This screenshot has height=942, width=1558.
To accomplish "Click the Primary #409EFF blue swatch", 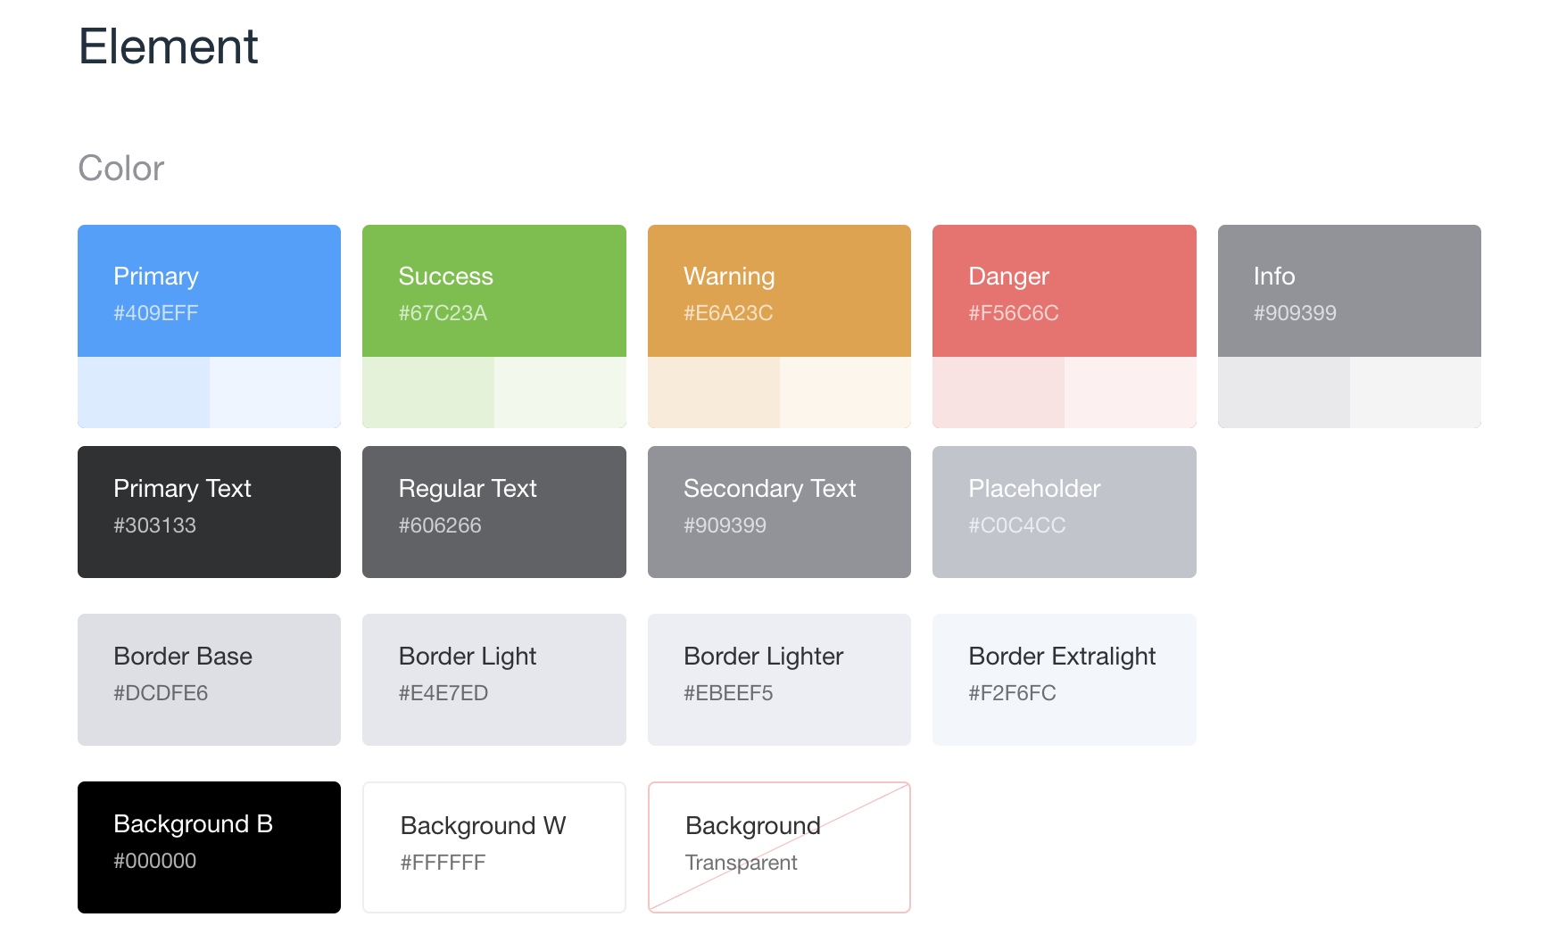I will [209, 291].
